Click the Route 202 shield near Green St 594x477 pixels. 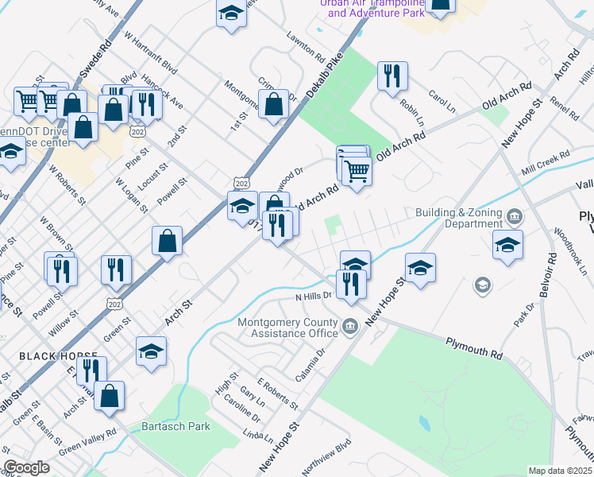pos(114,304)
